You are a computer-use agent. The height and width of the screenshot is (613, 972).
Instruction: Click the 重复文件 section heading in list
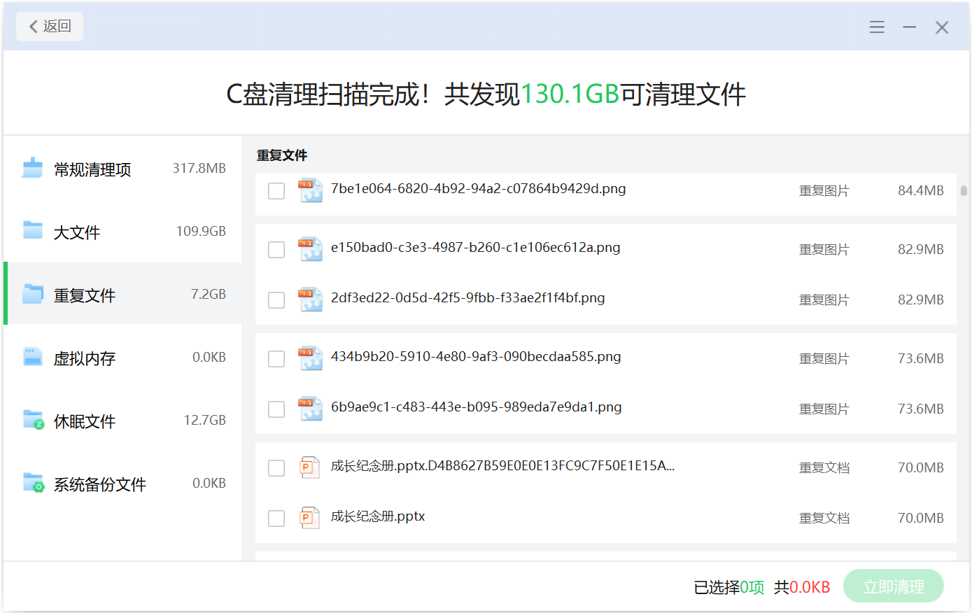coord(282,155)
